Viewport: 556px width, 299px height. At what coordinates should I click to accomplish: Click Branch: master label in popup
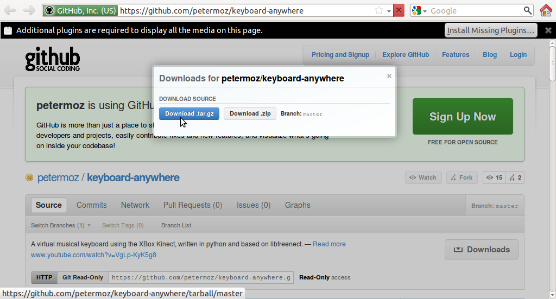coord(301,114)
